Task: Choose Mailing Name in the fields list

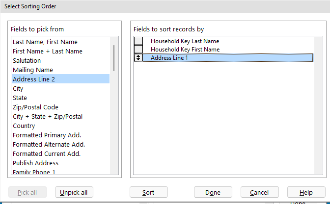Action: (x=33, y=70)
